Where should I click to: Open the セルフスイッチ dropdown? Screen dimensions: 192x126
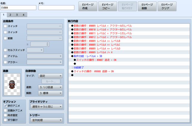click(x=35, y=50)
